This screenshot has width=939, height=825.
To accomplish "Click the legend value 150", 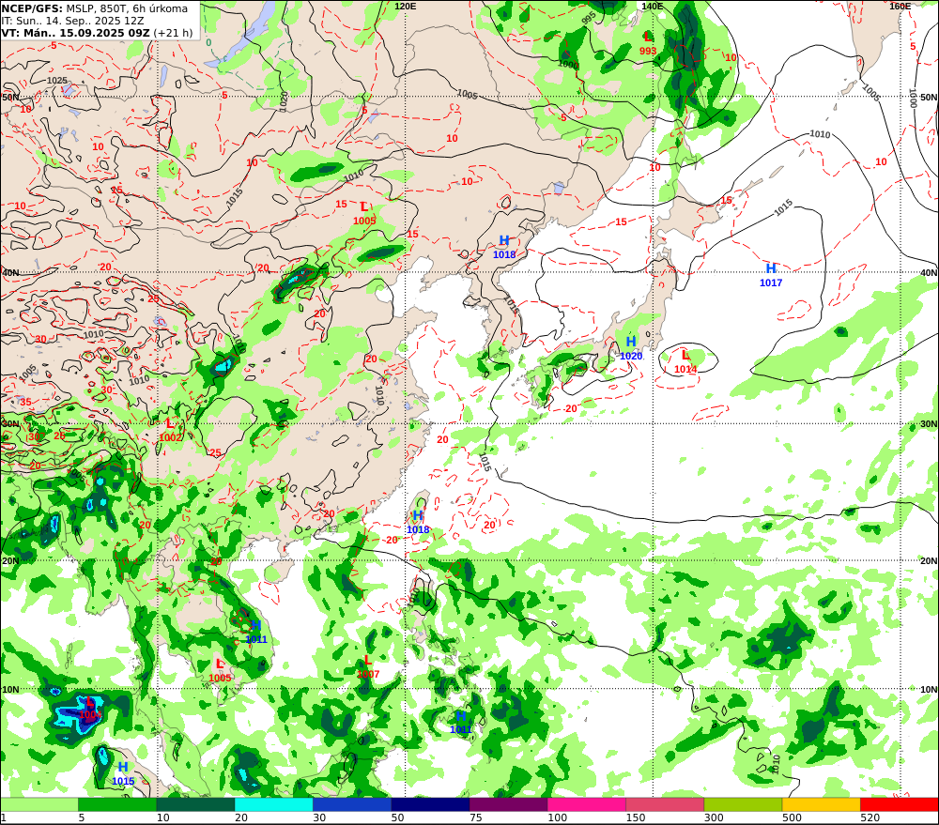I will 636,817.
